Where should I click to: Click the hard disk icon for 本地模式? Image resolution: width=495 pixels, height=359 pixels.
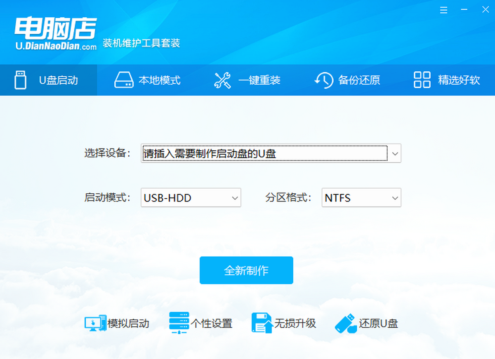tap(124, 80)
